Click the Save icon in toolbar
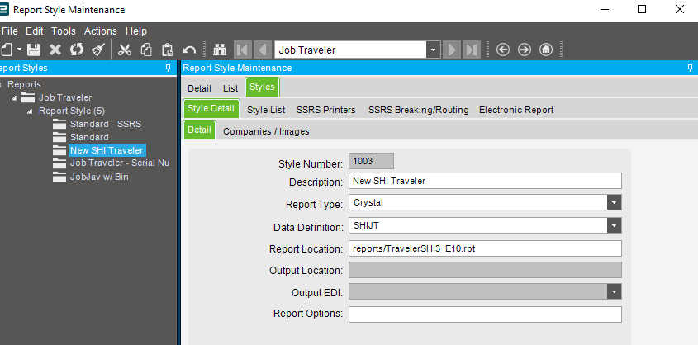This screenshot has height=345, width=698. (34, 50)
